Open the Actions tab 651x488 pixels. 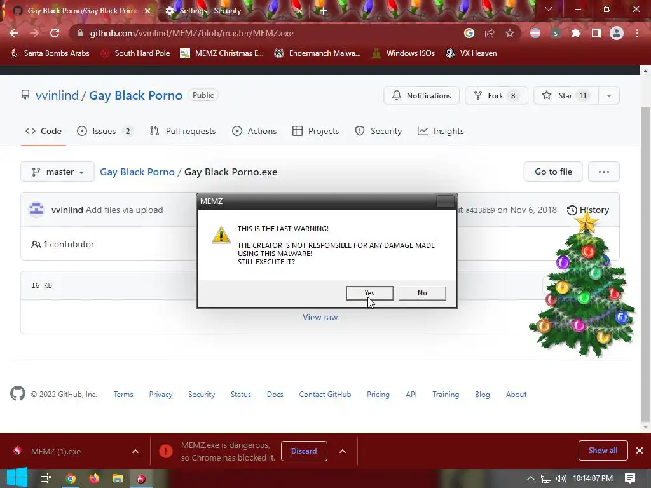[254, 131]
